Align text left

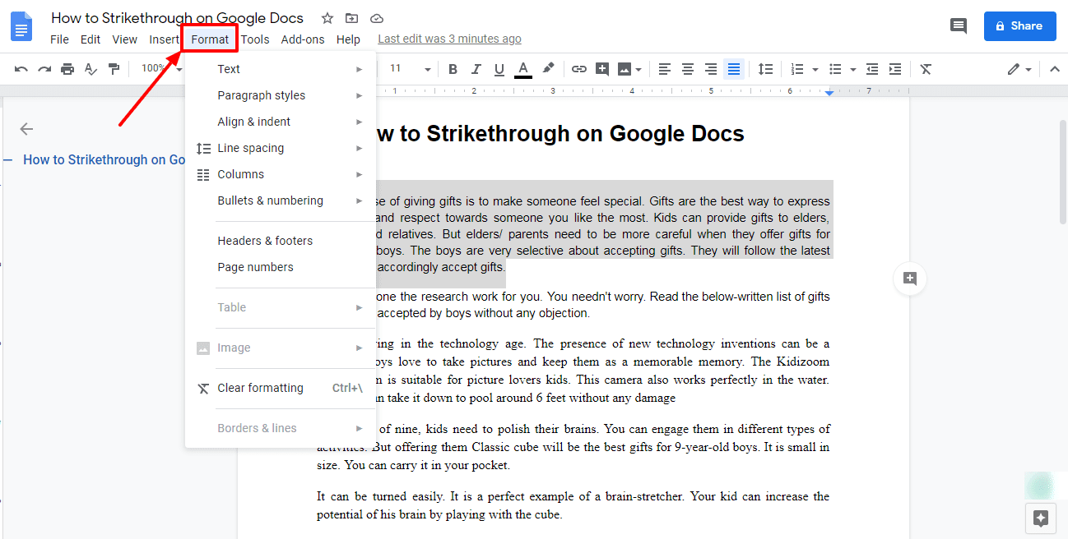(665, 69)
